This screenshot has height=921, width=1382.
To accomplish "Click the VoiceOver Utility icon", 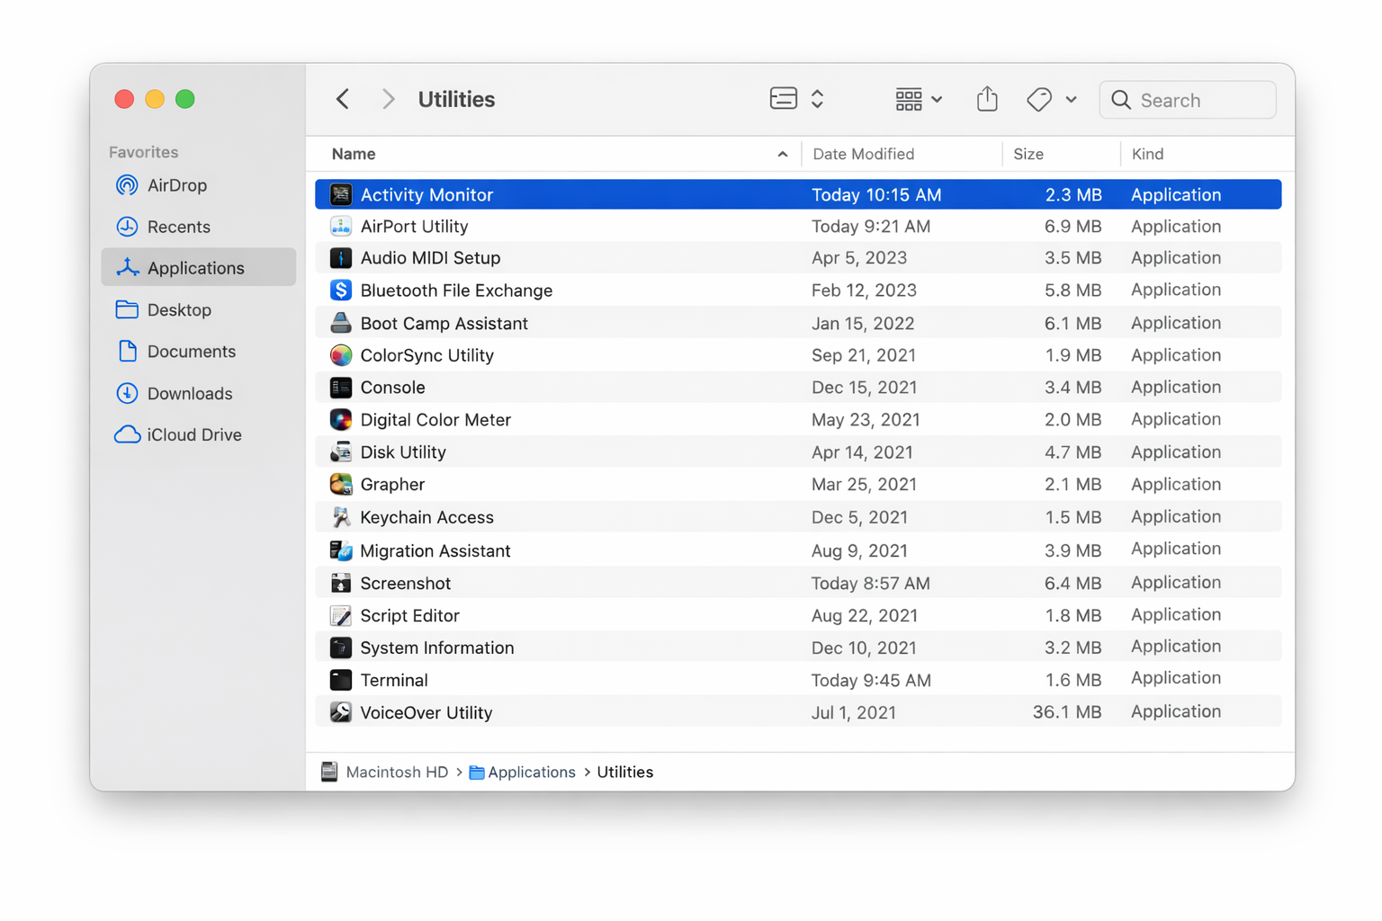I will click(x=340, y=712).
